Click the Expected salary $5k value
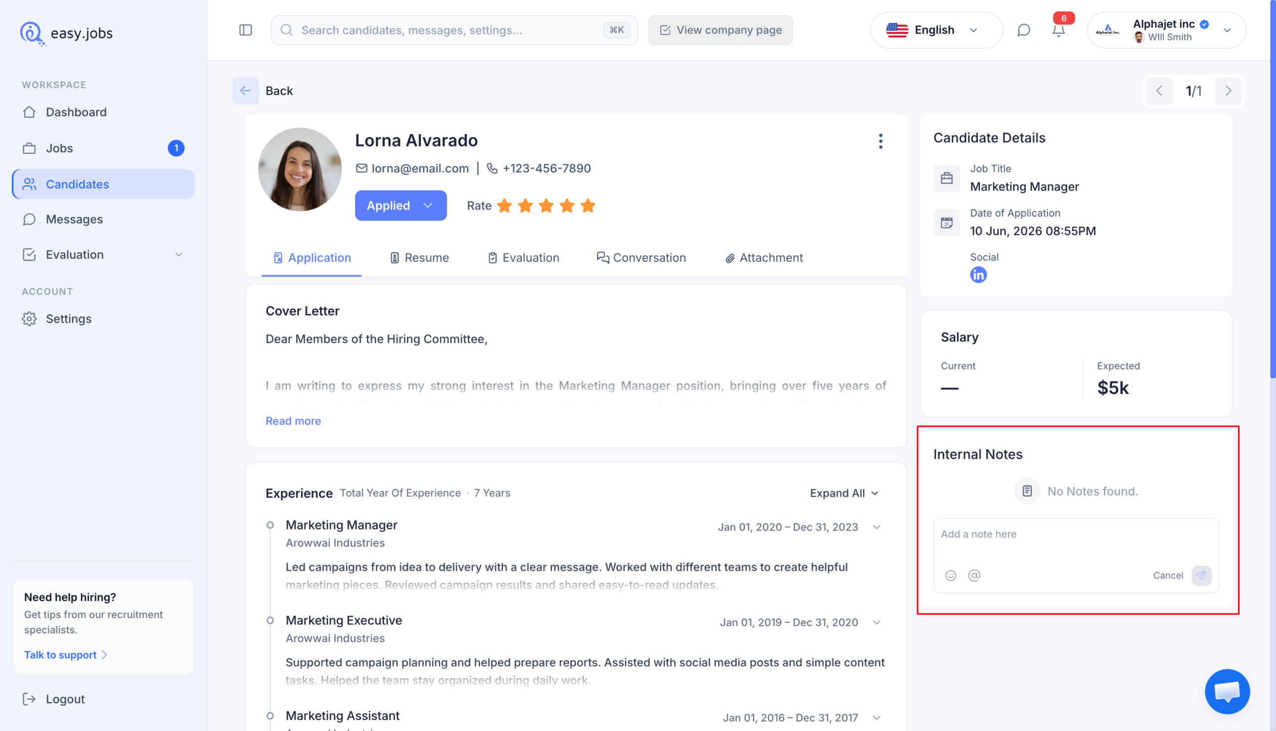The height and width of the screenshot is (731, 1276). point(1113,387)
